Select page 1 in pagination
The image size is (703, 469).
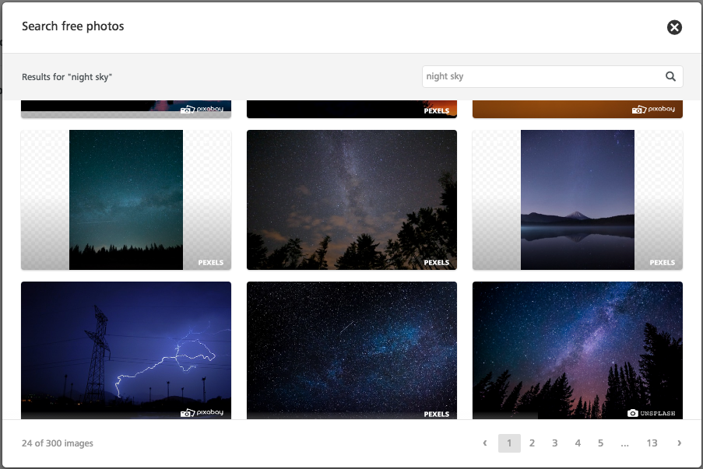(509, 443)
